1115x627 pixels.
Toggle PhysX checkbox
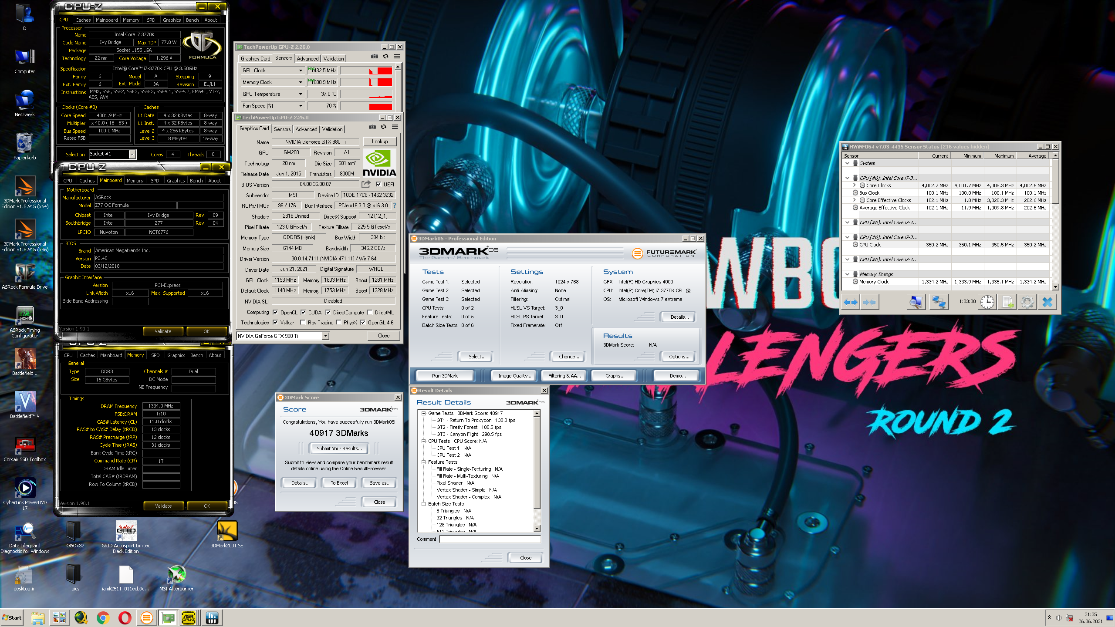coord(338,323)
